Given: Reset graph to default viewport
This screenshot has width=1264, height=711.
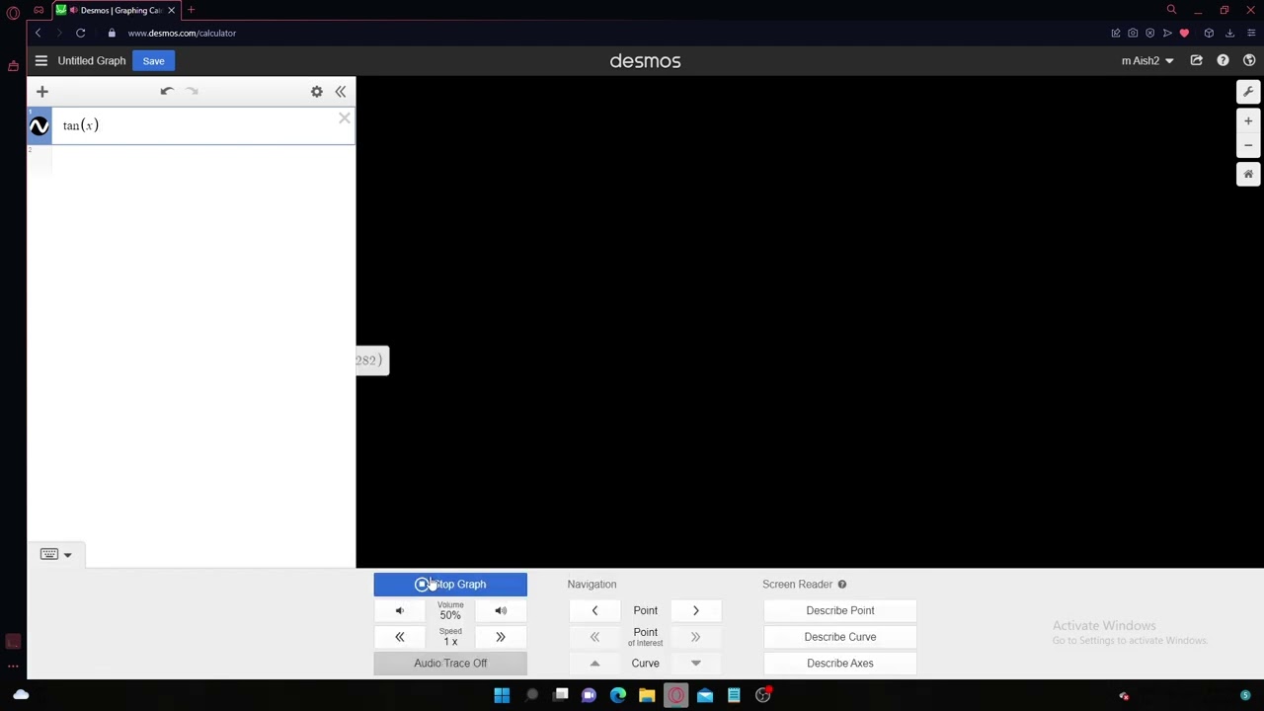Looking at the screenshot, I should click(x=1248, y=175).
